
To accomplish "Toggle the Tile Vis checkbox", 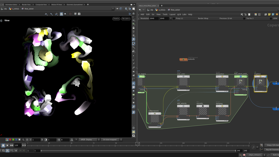I will (x=244, y=18).
